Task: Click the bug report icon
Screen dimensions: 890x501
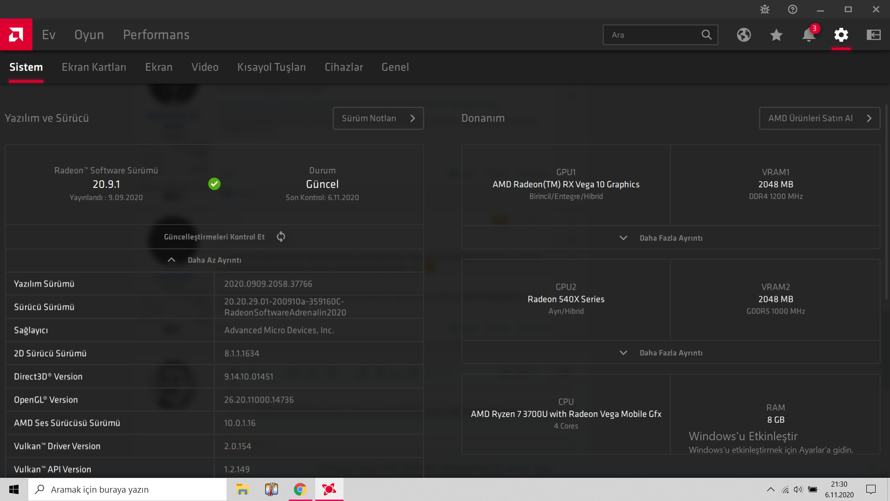Action: [x=765, y=9]
